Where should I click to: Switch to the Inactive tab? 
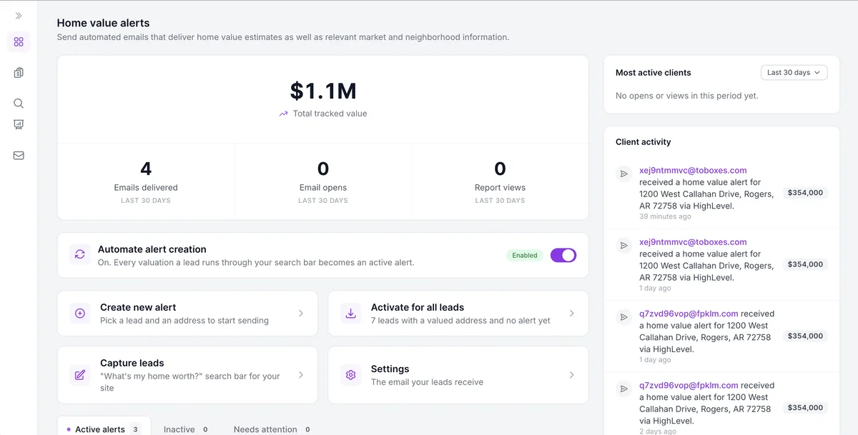(186, 429)
